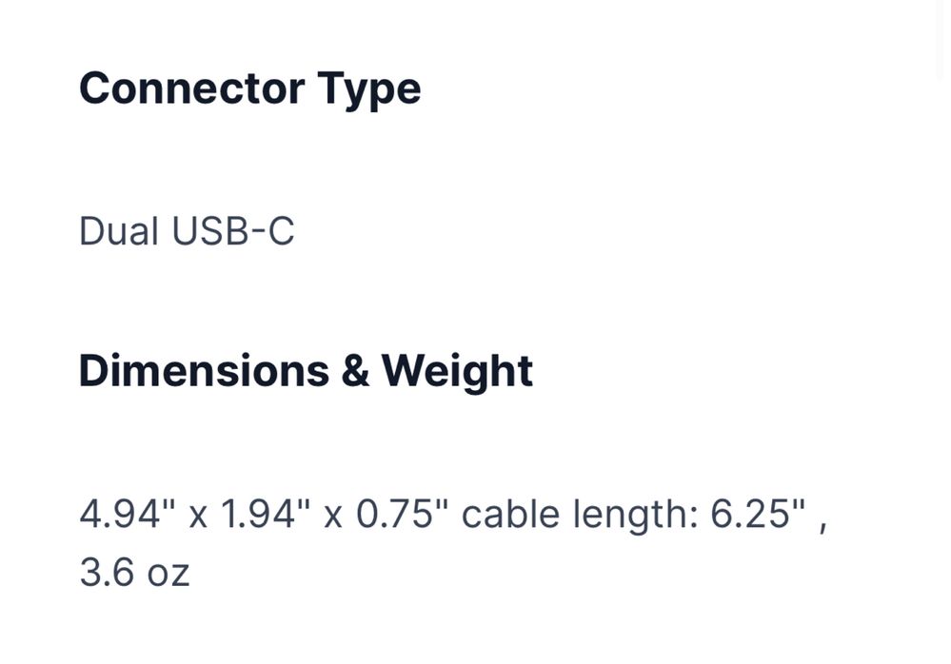Click the 6.25" cable length value
Screen dimensions: 951x664
tap(758, 514)
